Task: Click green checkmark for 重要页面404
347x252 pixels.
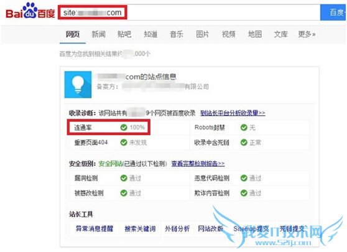Action: point(124,142)
